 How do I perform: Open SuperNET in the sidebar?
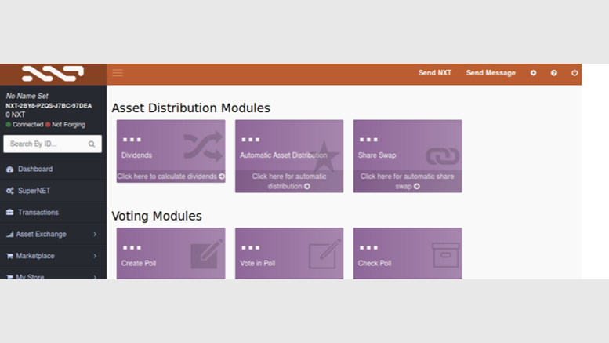pyautogui.click(x=53, y=191)
